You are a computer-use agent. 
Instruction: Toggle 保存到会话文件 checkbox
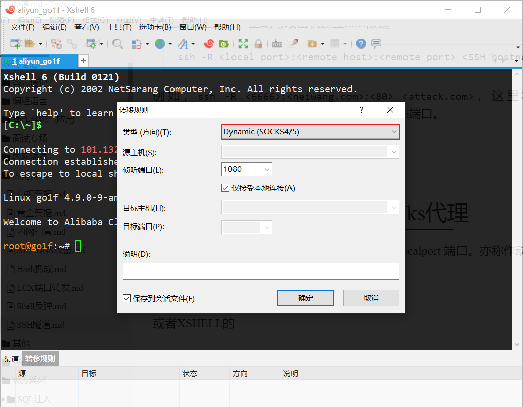[127, 298]
